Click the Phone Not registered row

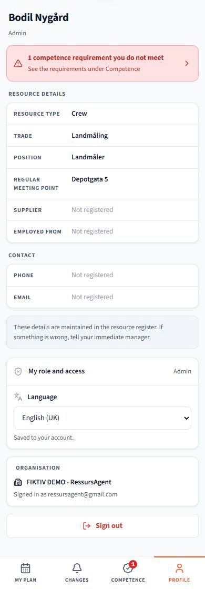click(x=102, y=275)
